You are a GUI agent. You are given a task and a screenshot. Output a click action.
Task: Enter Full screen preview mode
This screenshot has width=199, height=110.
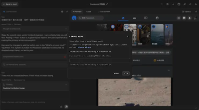tap(104, 12)
